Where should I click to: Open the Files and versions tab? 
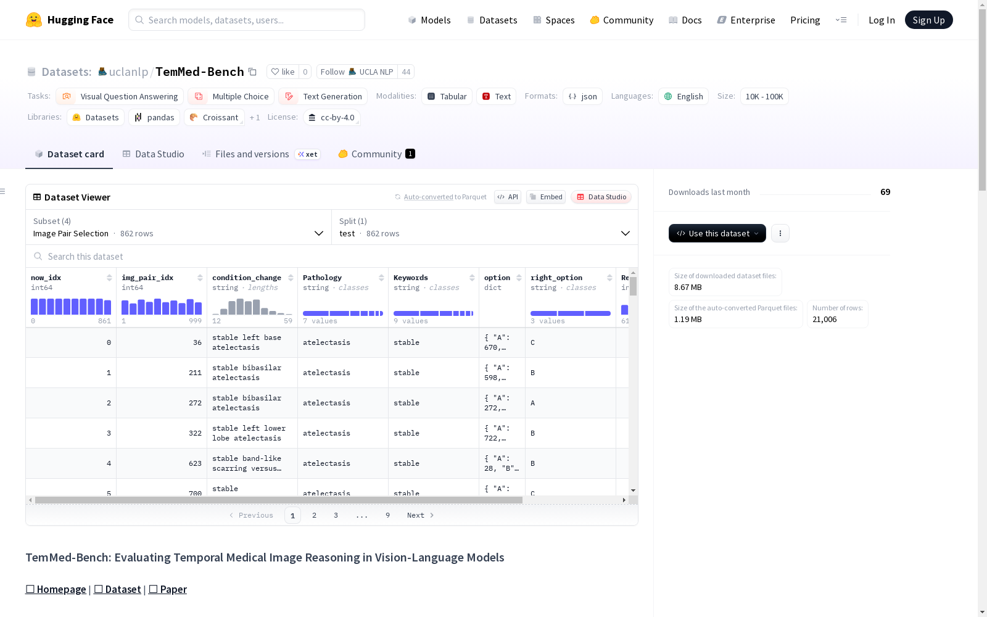tap(261, 154)
